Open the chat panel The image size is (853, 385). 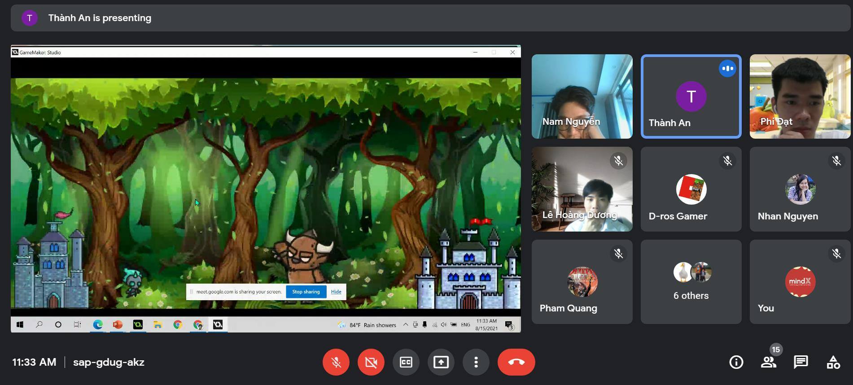(x=801, y=362)
